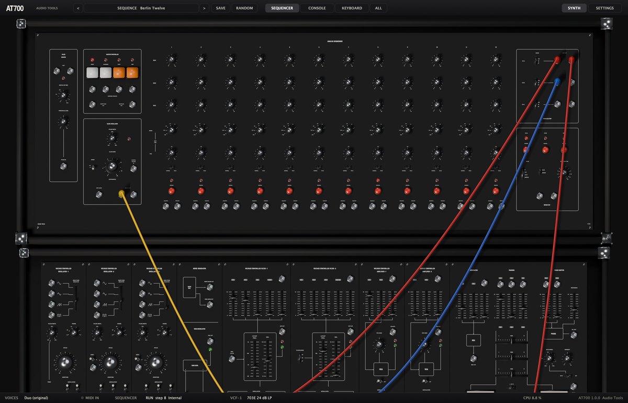This screenshot has height=403, width=628.
Task: Switch to the SEQUENCER view tab
Action: pyautogui.click(x=283, y=8)
